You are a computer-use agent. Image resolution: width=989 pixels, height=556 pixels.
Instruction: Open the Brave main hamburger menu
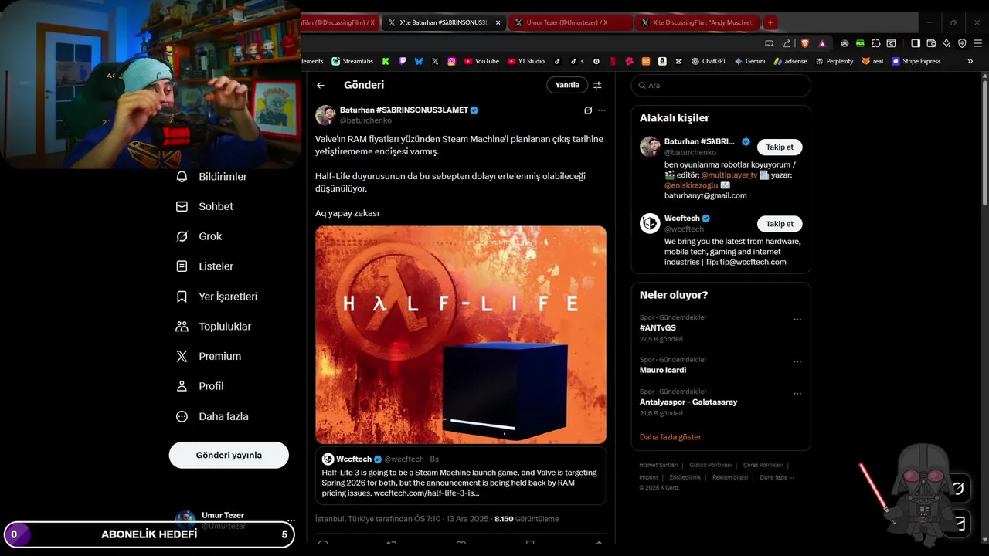tap(977, 43)
